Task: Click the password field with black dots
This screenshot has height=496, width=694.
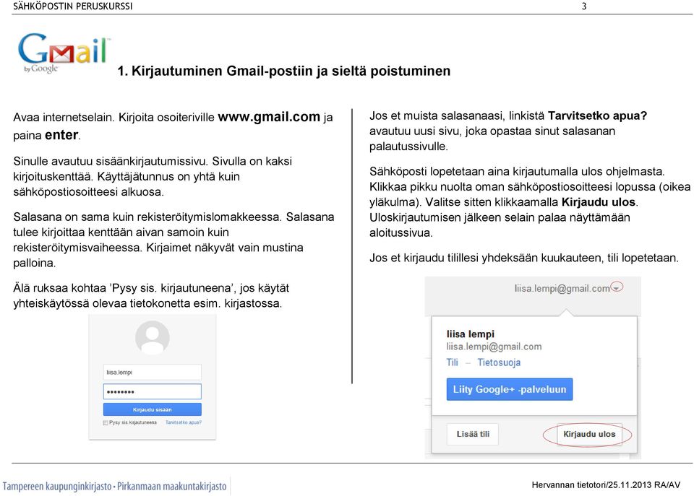Action: (153, 391)
